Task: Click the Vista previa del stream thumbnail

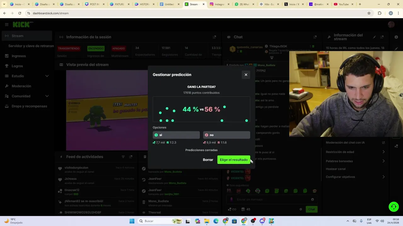Action: point(107,110)
